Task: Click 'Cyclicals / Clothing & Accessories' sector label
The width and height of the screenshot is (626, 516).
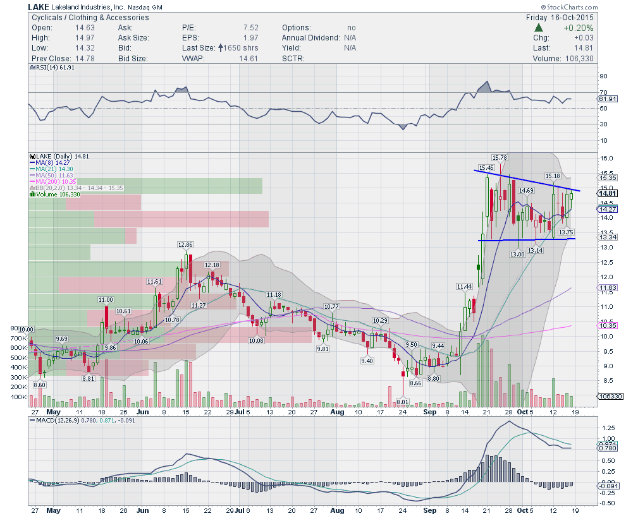Action: (90, 18)
